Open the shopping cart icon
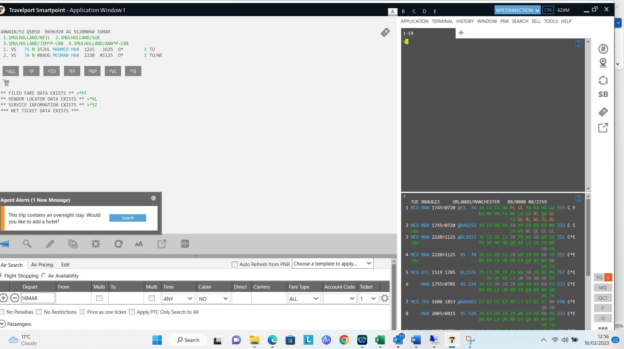Screen dimensions: 624x349 click(6, 83)
